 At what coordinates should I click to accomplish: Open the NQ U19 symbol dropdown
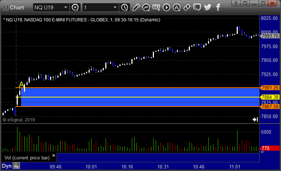[x=66, y=8]
